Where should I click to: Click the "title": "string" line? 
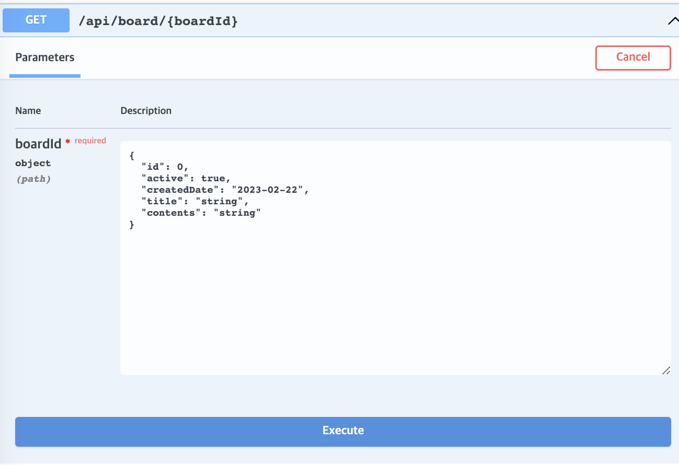pyautogui.click(x=195, y=202)
